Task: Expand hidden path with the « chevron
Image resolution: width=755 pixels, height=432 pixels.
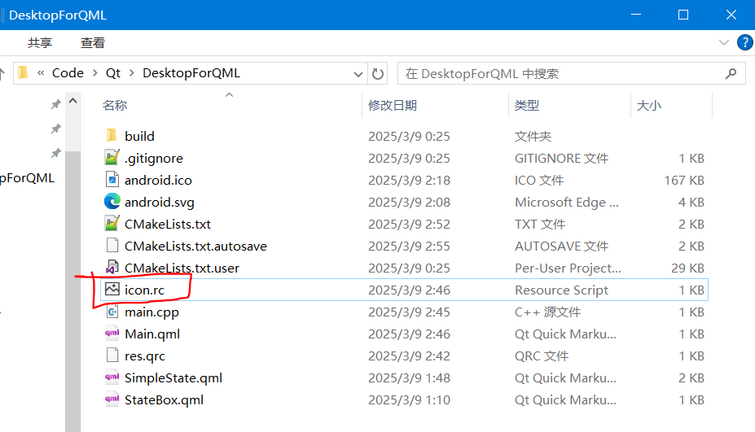Action: click(x=41, y=73)
